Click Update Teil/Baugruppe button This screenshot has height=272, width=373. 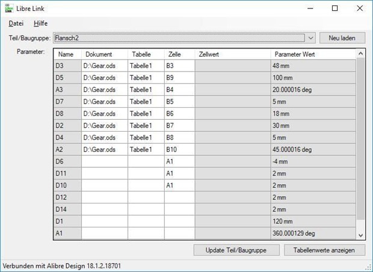click(x=236, y=250)
